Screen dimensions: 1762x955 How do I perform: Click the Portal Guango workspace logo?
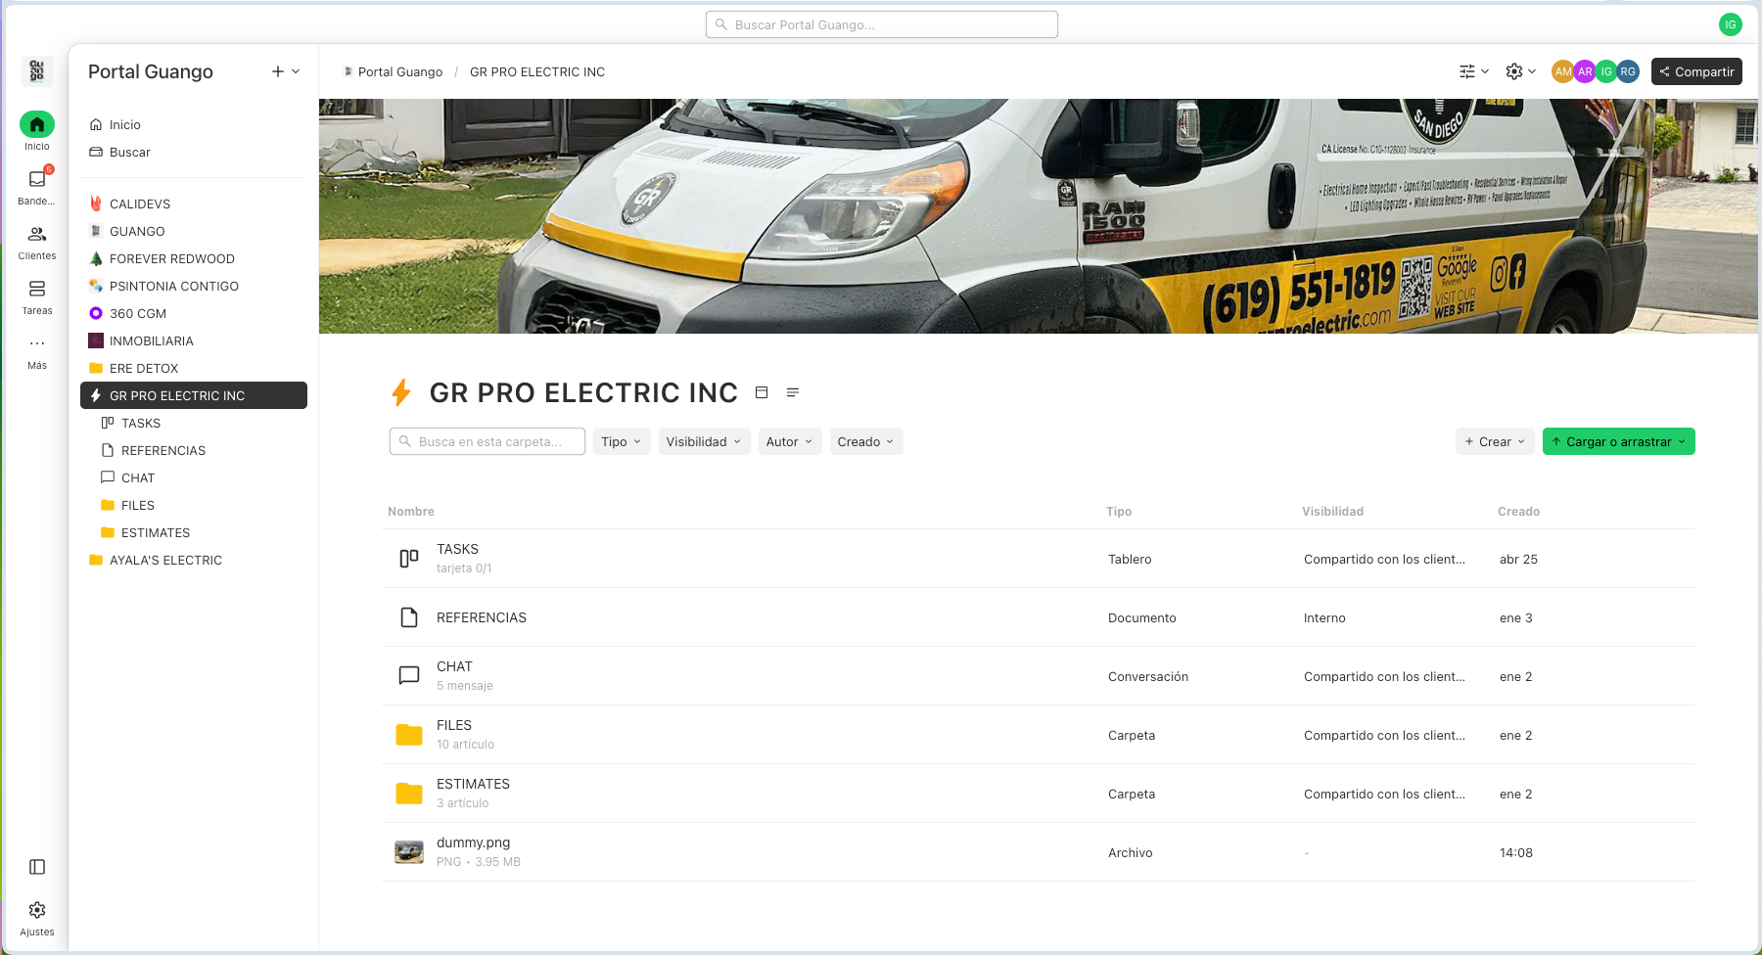point(37,70)
